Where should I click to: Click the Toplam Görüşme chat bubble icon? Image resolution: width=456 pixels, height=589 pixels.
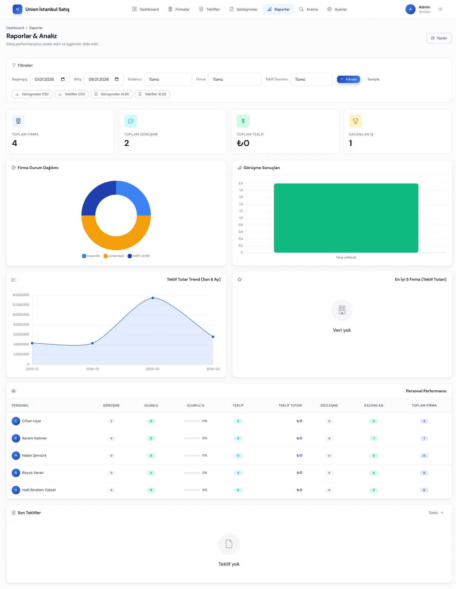coord(131,121)
